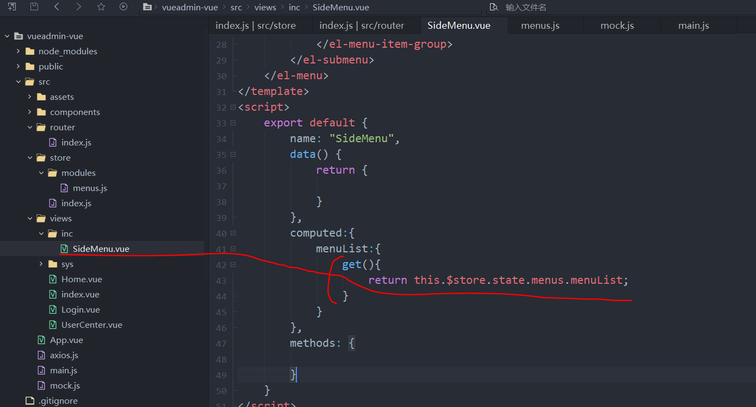Click the folder icon of sys
The image size is (756, 407).
click(x=52, y=264)
